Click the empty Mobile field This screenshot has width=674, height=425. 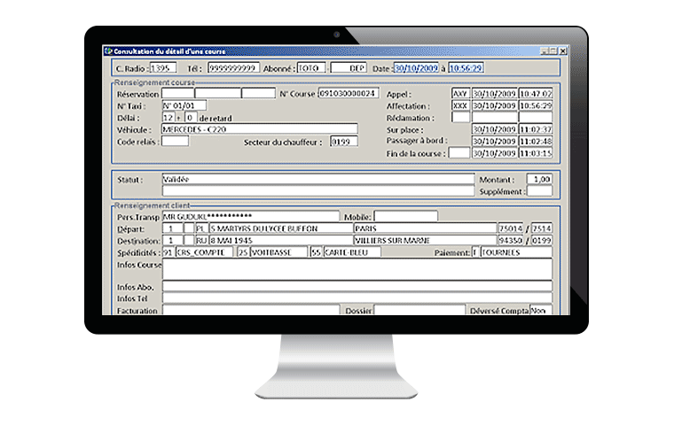click(x=405, y=216)
